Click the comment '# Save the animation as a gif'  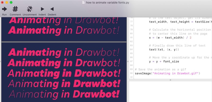161,70
